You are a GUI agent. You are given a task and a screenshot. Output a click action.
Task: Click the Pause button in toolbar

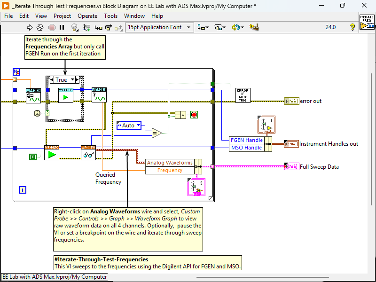tap(62, 28)
